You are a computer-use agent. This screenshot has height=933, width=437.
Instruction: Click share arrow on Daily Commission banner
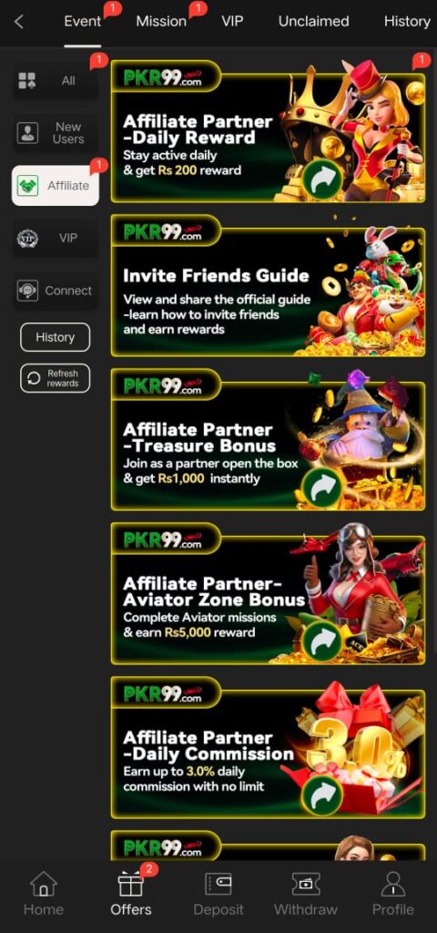(321, 796)
